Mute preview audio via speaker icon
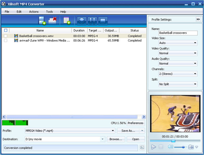Image resolution: width=204 pixels, height=155 pixels. click(x=170, y=147)
